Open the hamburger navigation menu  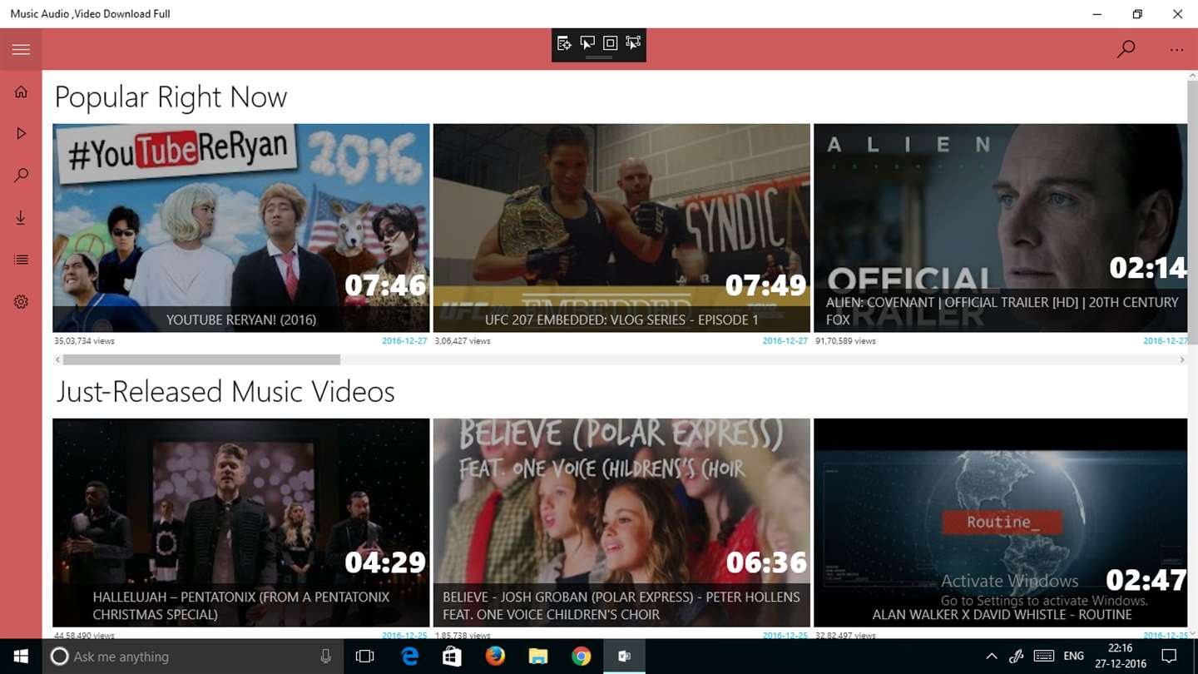21,49
